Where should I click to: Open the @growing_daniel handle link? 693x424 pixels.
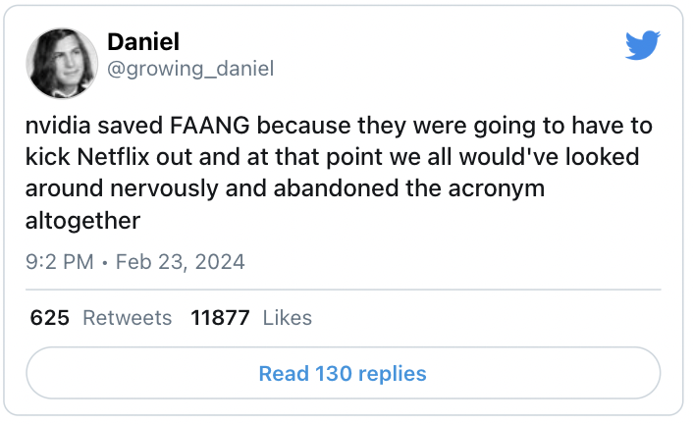point(189,69)
